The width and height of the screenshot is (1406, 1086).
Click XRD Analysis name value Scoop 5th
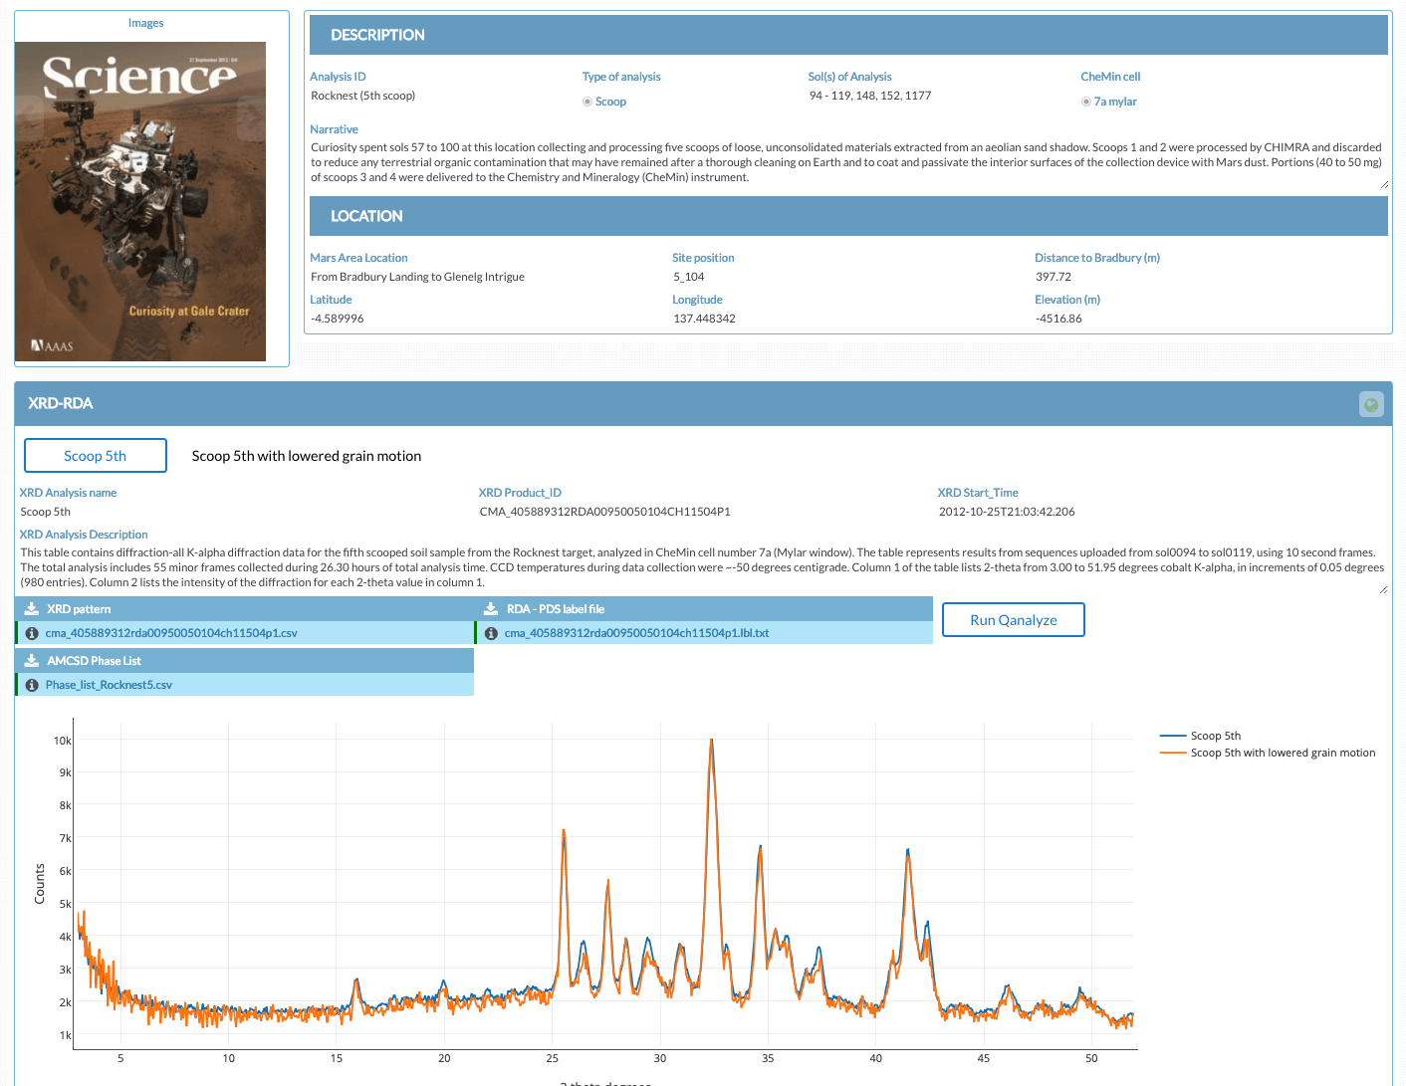(x=46, y=512)
